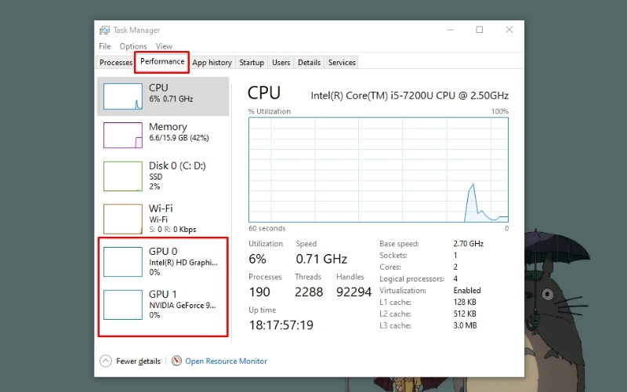Click the Sockets label

click(393, 256)
